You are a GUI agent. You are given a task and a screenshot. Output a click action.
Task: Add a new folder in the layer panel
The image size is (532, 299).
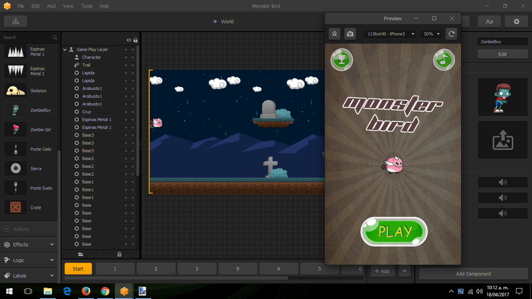81,254
